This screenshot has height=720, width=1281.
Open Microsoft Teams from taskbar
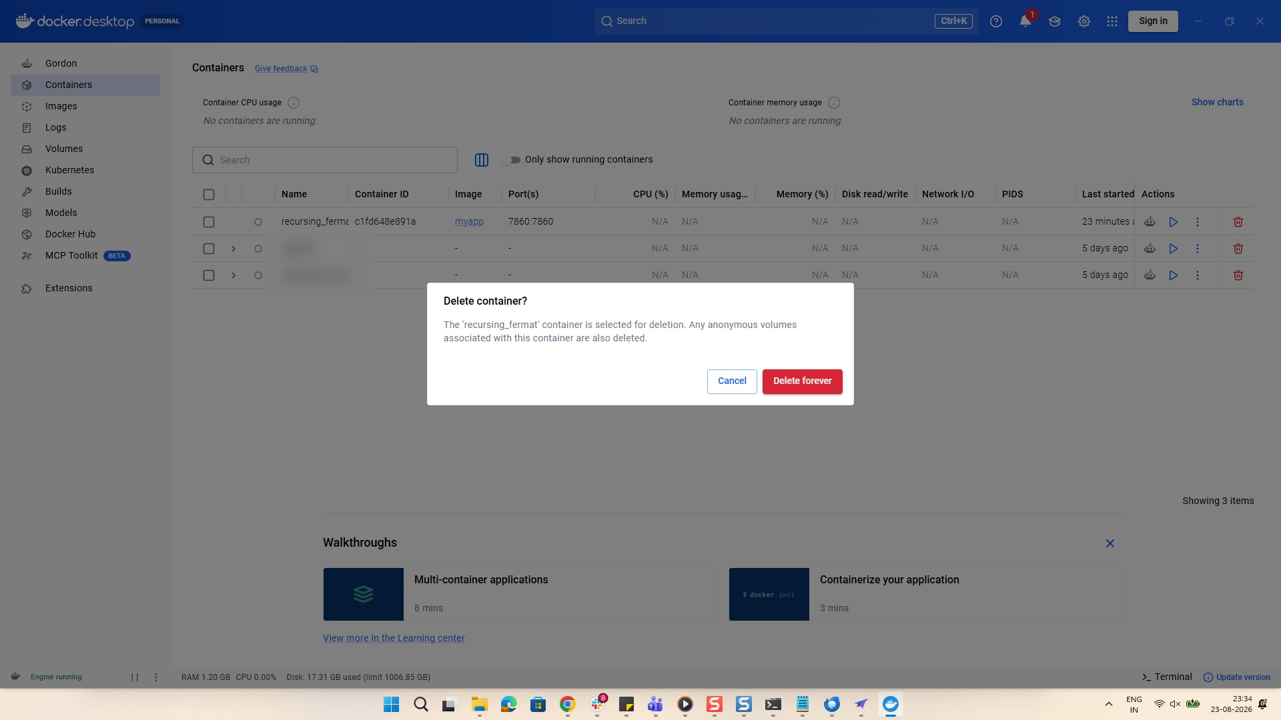pos(656,705)
